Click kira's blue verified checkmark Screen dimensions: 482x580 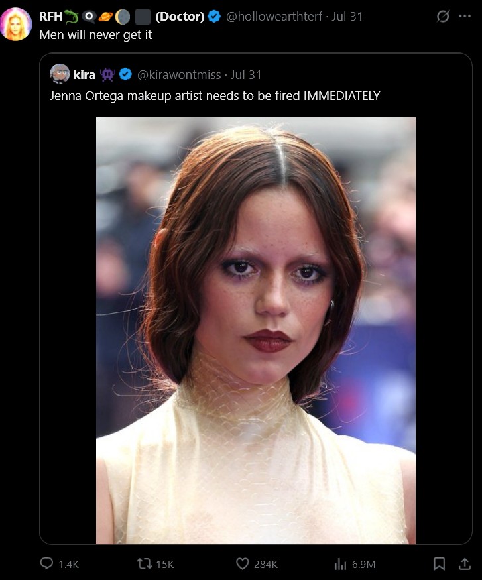pos(126,74)
